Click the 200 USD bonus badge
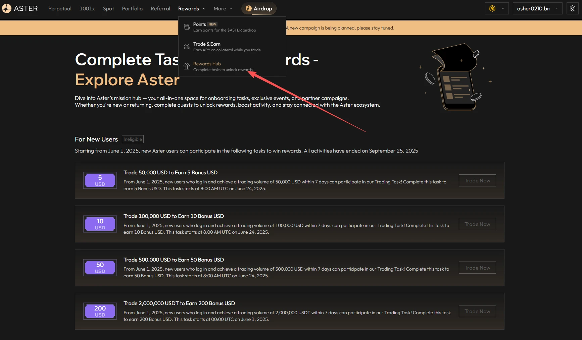 coord(100,311)
